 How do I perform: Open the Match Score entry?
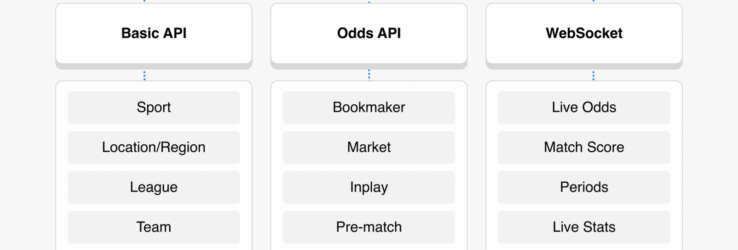[x=584, y=147]
